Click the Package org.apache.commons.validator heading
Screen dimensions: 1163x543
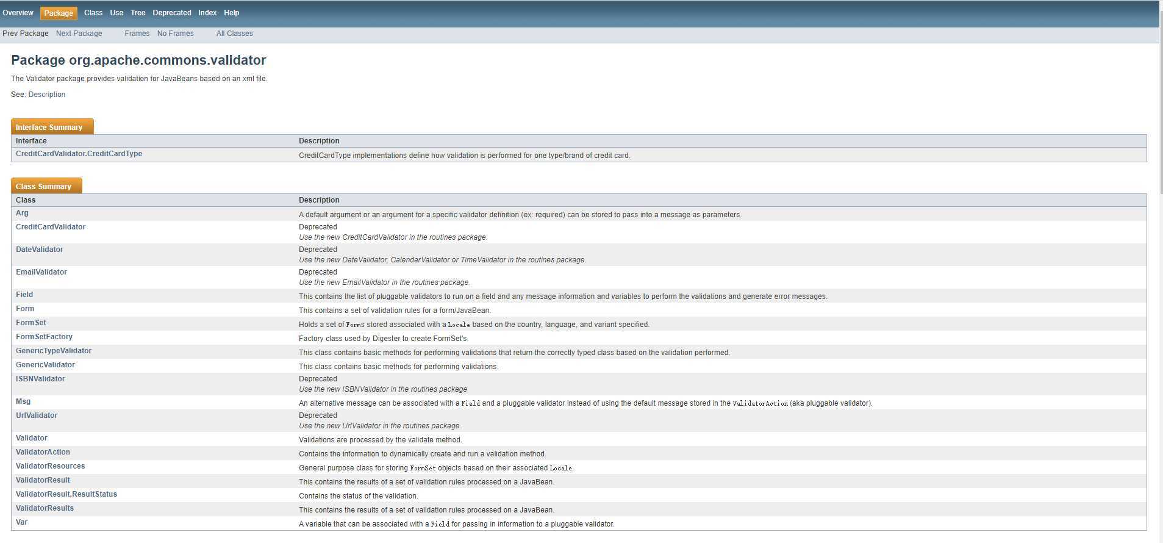(x=138, y=60)
